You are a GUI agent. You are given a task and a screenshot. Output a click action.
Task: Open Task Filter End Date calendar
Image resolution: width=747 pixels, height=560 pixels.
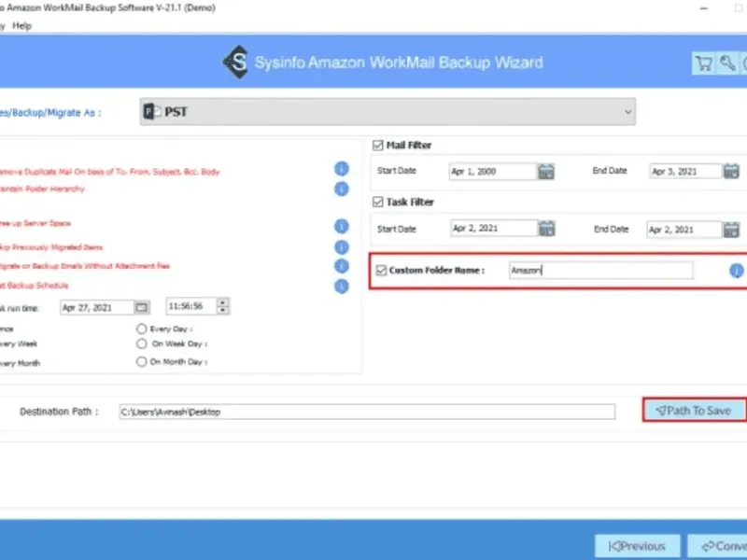[731, 230]
